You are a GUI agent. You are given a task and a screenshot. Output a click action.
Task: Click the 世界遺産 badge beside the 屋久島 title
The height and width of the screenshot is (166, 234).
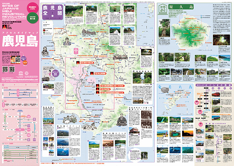[x=163, y=8]
